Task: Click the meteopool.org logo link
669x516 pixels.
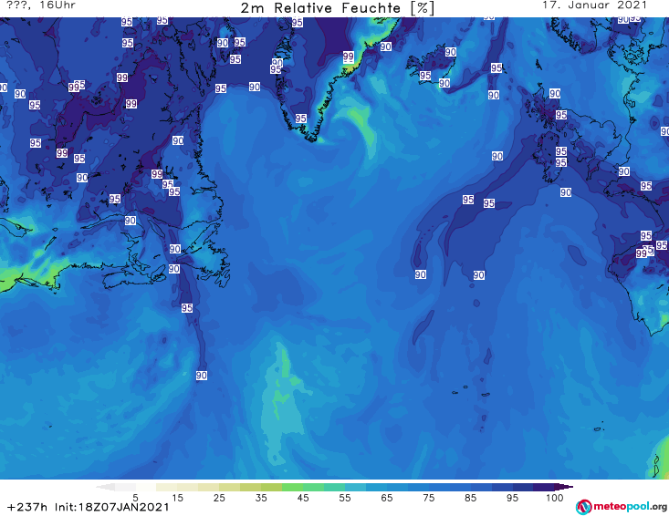Action: click(622, 507)
